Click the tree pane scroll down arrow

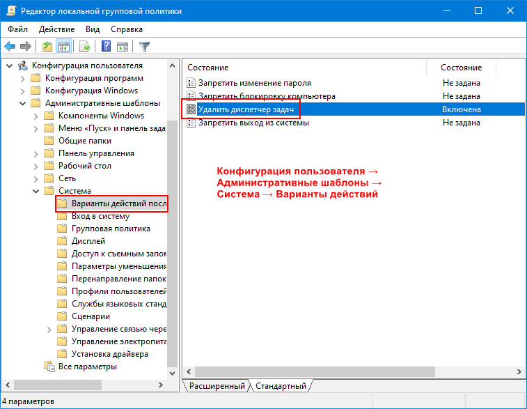[173, 373]
